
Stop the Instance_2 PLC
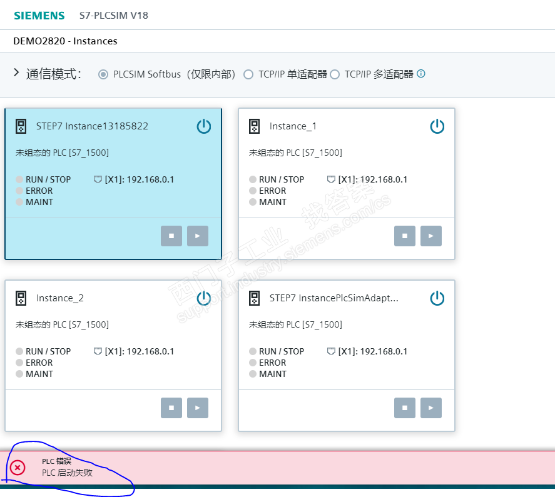pyautogui.click(x=171, y=408)
